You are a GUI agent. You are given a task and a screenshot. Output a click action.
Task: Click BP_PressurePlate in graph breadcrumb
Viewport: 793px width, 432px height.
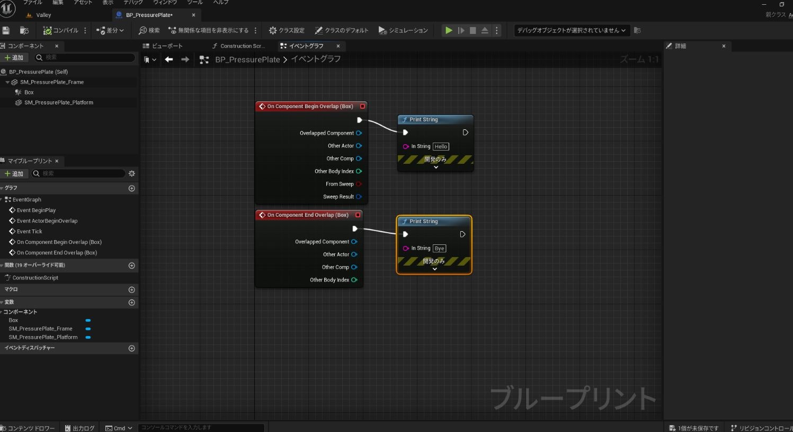coord(247,60)
